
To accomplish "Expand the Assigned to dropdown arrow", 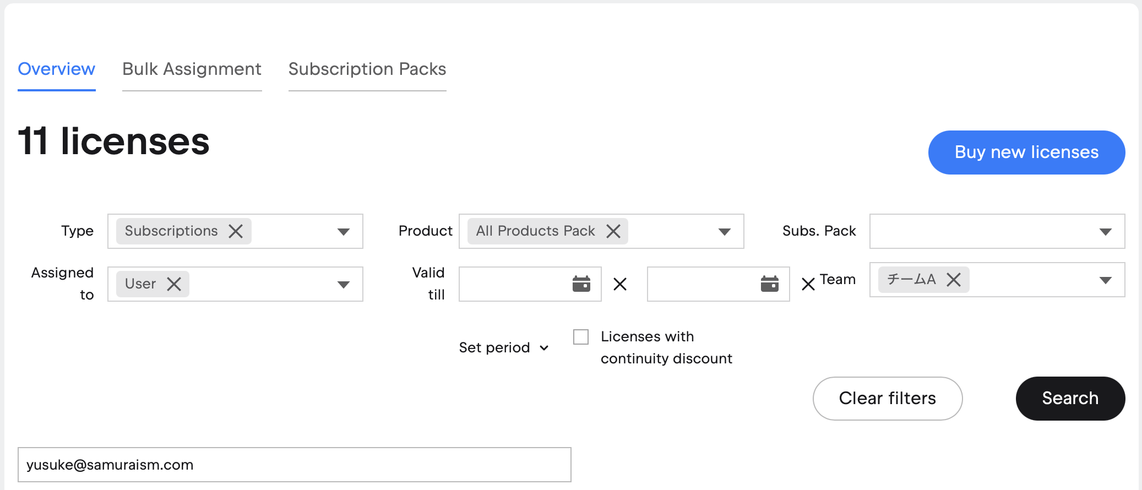I will pyautogui.click(x=344, y=285).
